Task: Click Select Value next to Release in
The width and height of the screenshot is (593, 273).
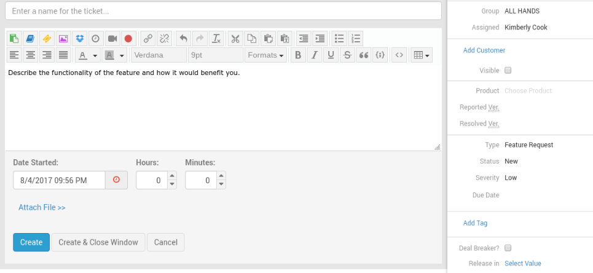Action: pyautogui.click(x=523, y=264)
